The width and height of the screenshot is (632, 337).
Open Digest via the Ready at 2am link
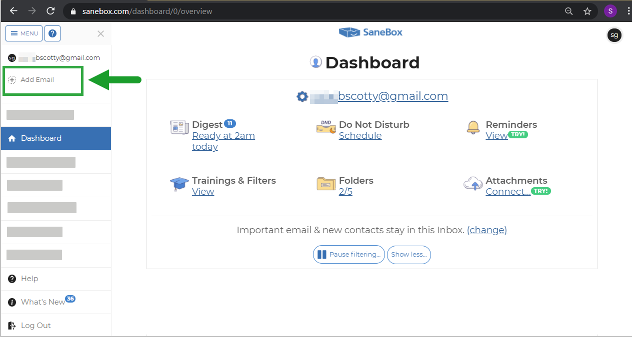pos(223,135)
